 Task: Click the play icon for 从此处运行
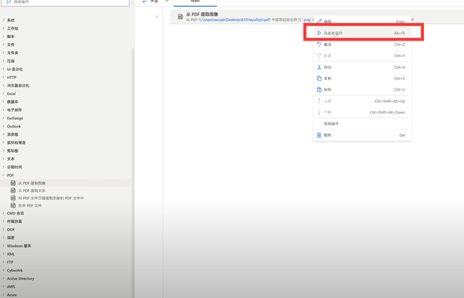click(x=319, y=33)
